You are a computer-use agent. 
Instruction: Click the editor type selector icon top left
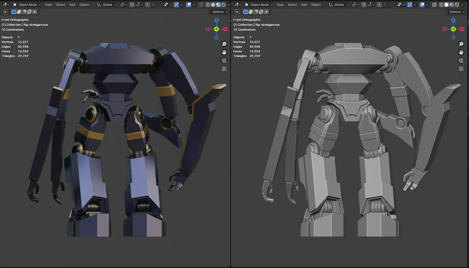coord(5,4)
